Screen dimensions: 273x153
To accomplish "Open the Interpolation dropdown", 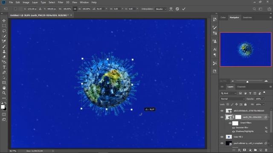I will [x=161, y=9].
